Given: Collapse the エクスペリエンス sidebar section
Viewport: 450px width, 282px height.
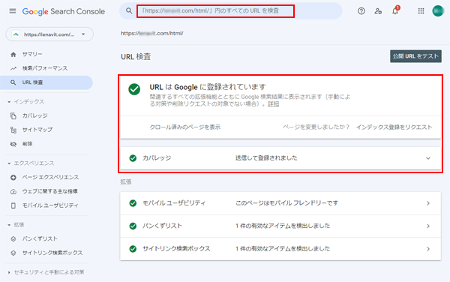Looking at the screenshot, I should (x=9, y=163).
